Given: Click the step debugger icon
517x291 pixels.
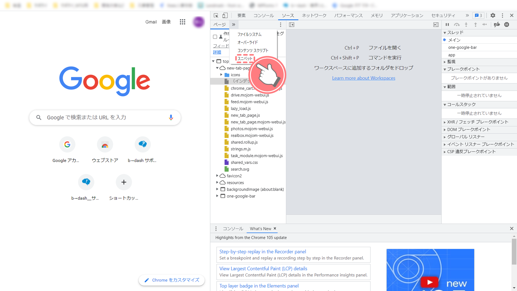Looking at the screenshot, I should click(485, 25).
